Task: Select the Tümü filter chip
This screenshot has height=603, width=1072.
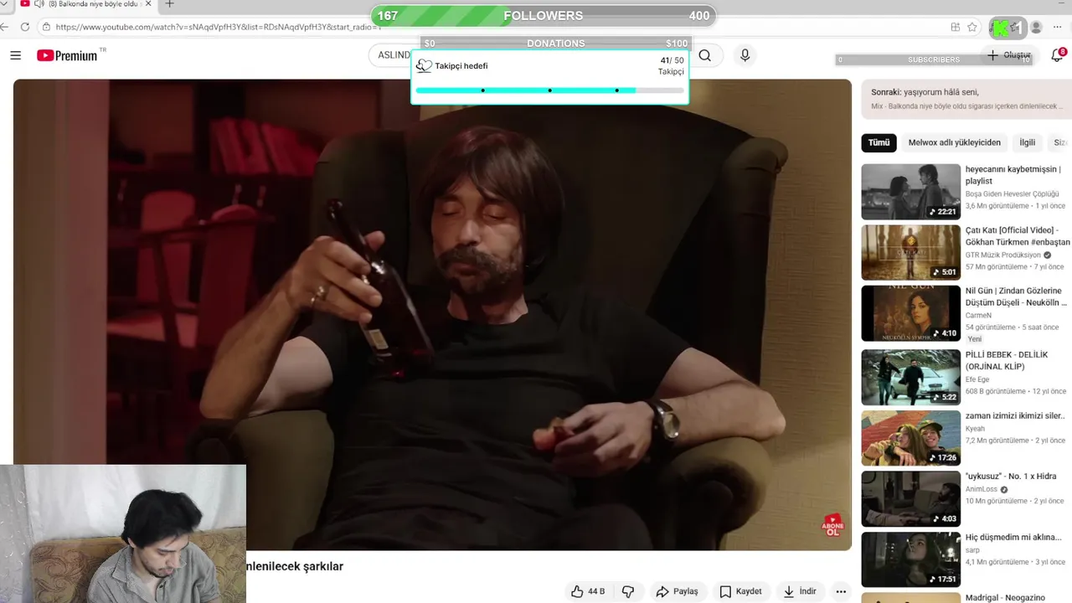Action: point(879,142)
